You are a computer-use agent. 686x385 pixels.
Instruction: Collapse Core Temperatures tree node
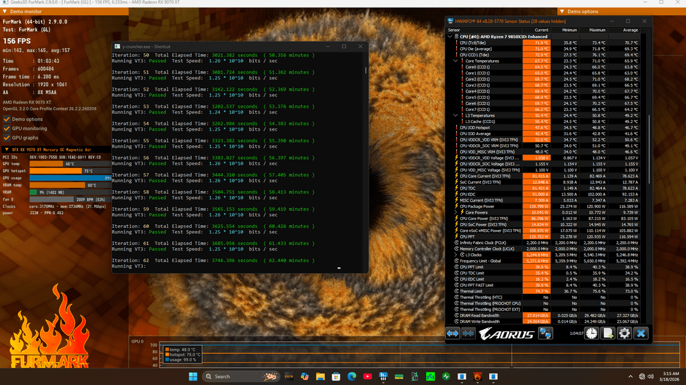point(462,61)
